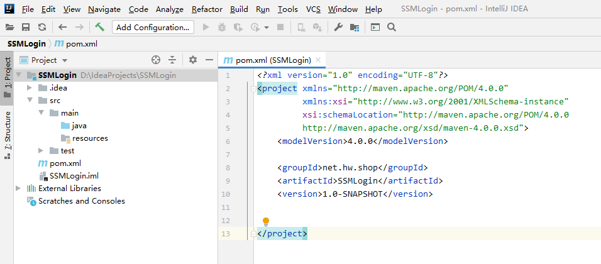Click the green Build Project hammer
The image size is (601, 264).
[100, 27]
